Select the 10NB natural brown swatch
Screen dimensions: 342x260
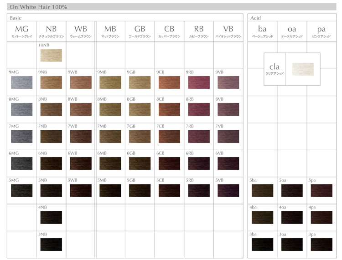pos(51,56)
